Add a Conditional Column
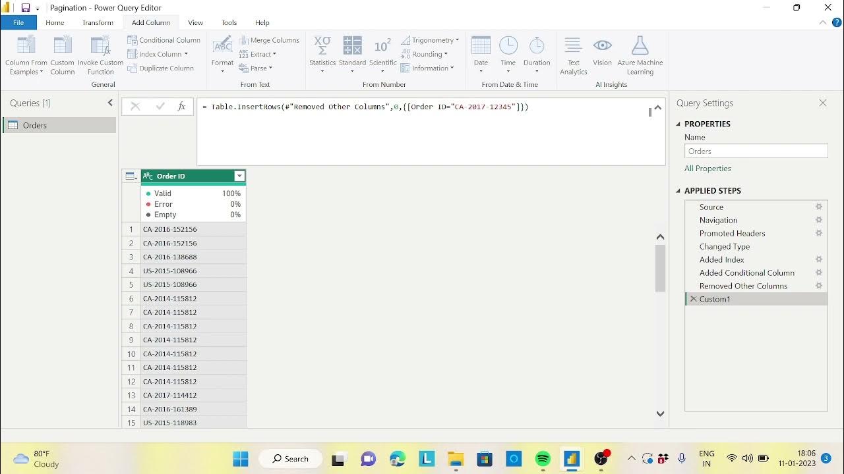The width and height of the screenshot is (844, 474). click(x=164, y=40)
